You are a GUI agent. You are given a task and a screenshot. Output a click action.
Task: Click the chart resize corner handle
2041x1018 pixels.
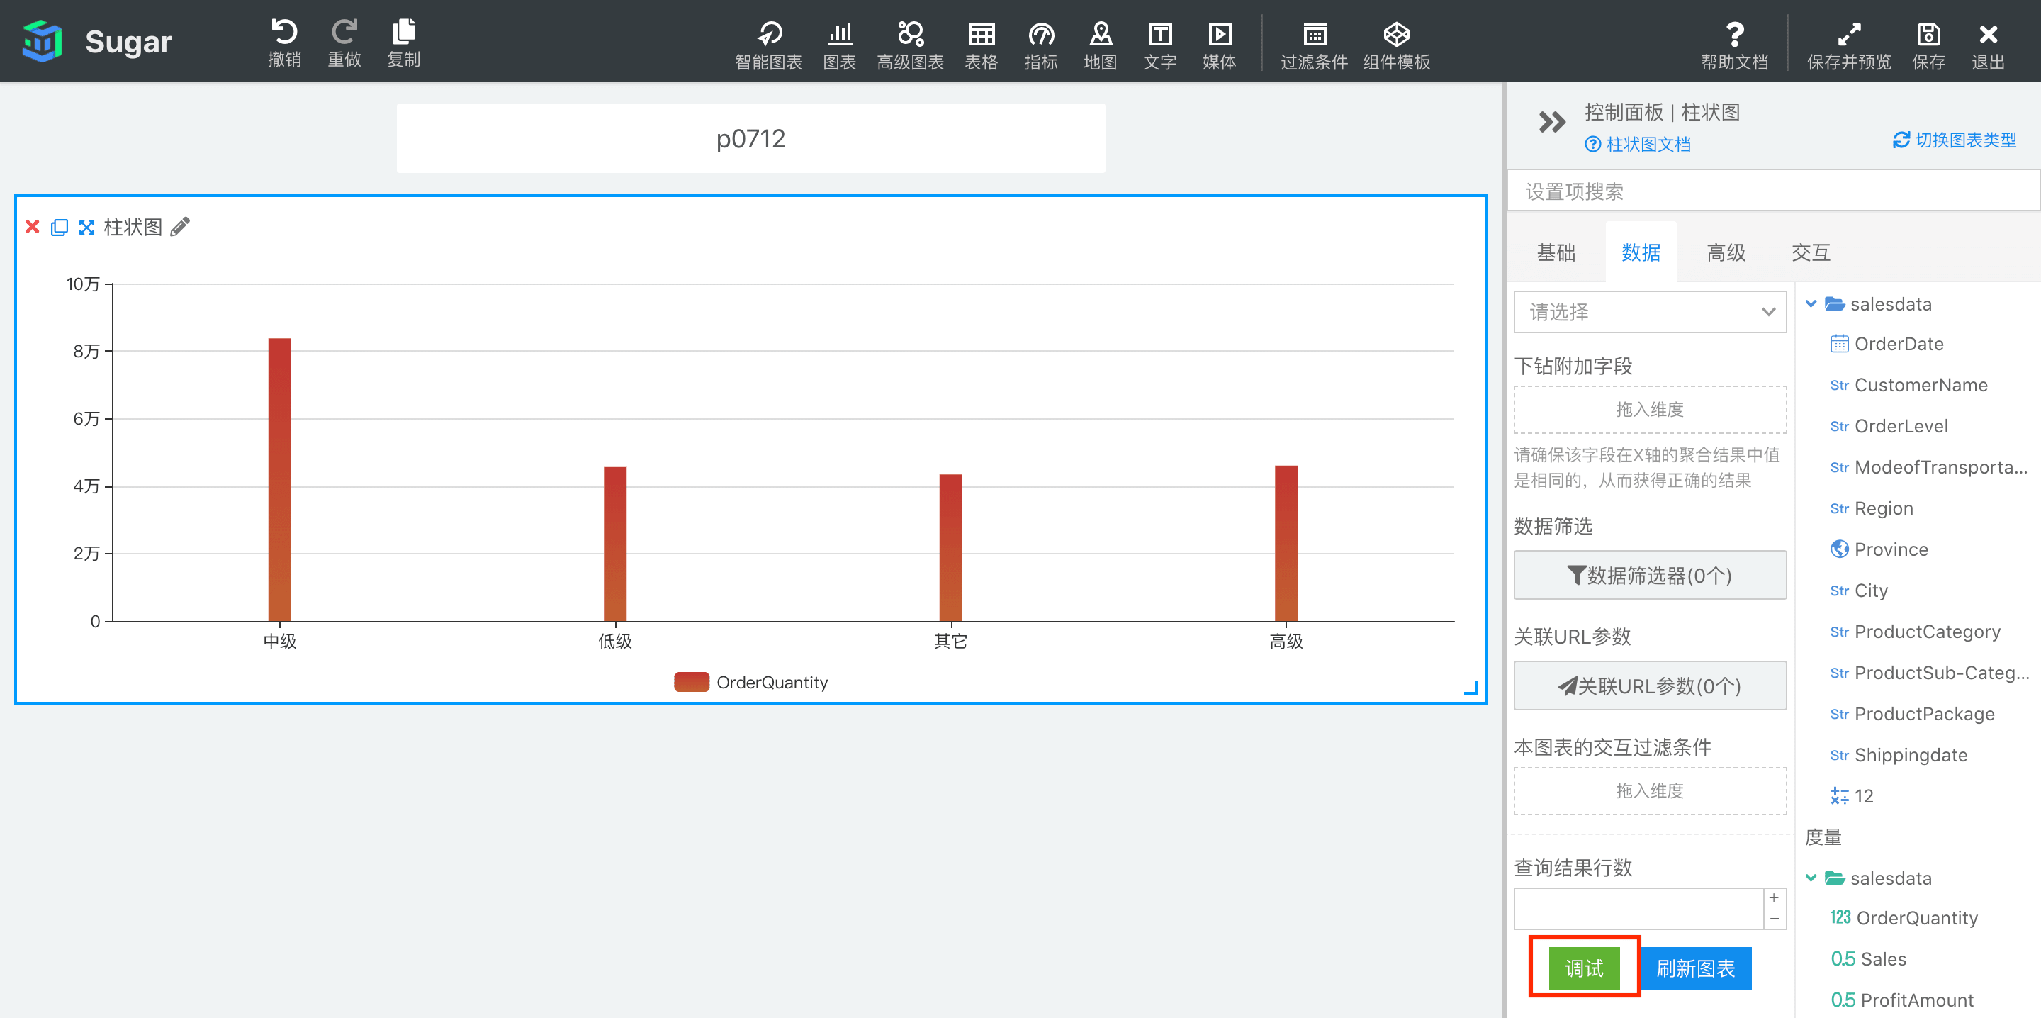click(1471, 688)
